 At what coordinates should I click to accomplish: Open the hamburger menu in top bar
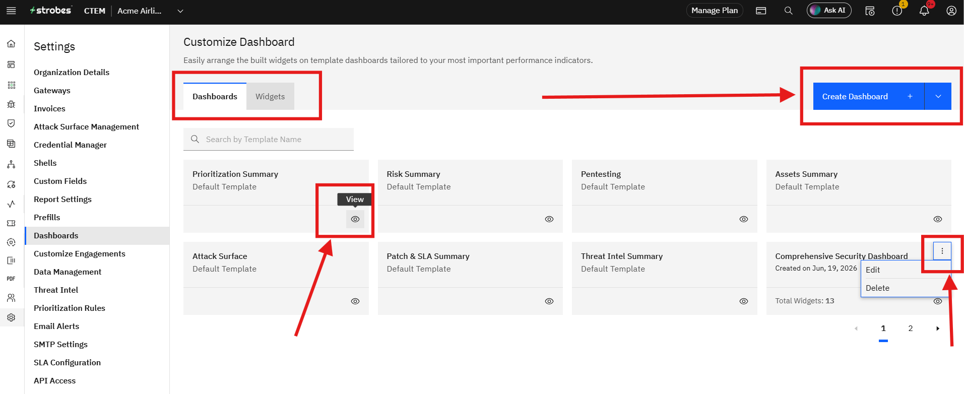click(11, 11)
